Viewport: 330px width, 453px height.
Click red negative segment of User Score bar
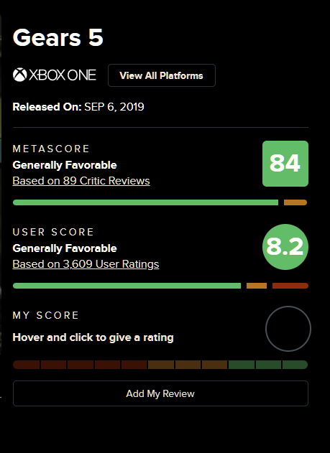pos(290,286)
